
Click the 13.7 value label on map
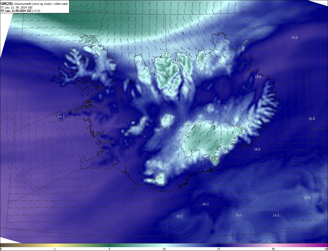(x=180, y=216)
